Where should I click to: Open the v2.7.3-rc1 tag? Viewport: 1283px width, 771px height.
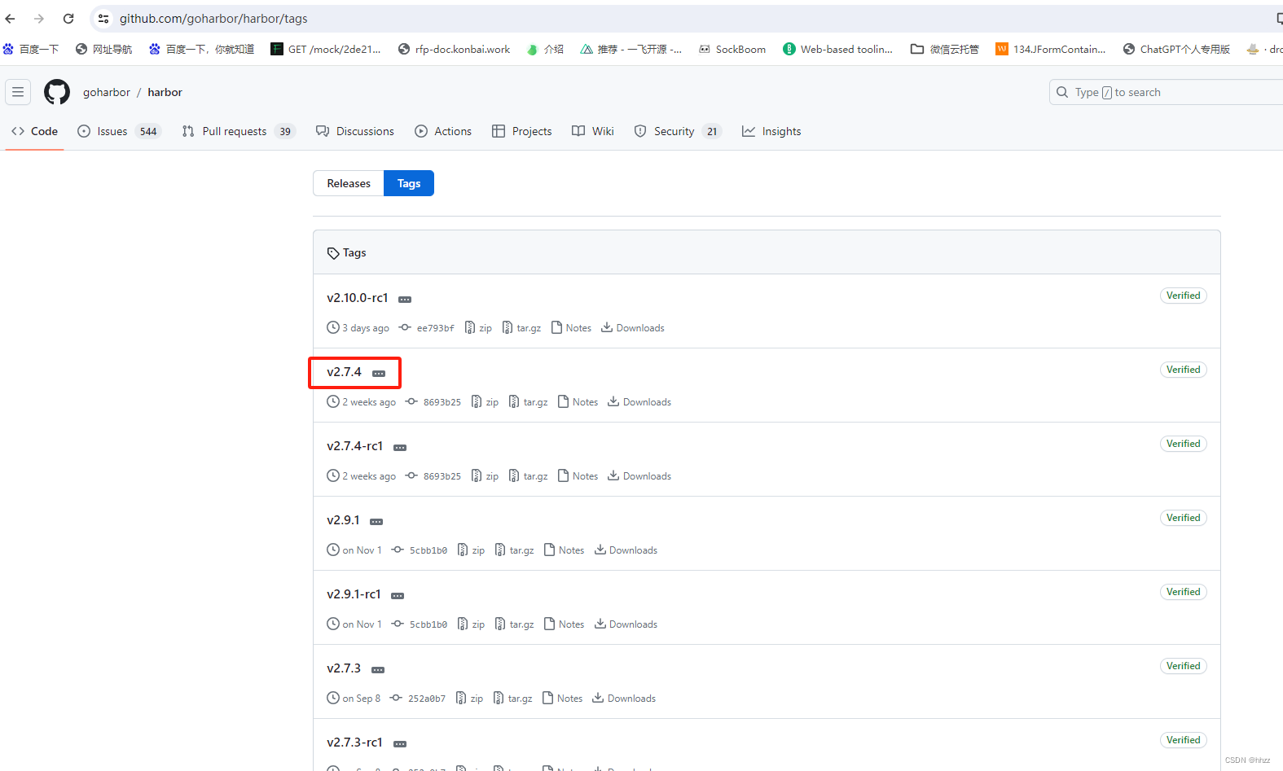[354, 743]
